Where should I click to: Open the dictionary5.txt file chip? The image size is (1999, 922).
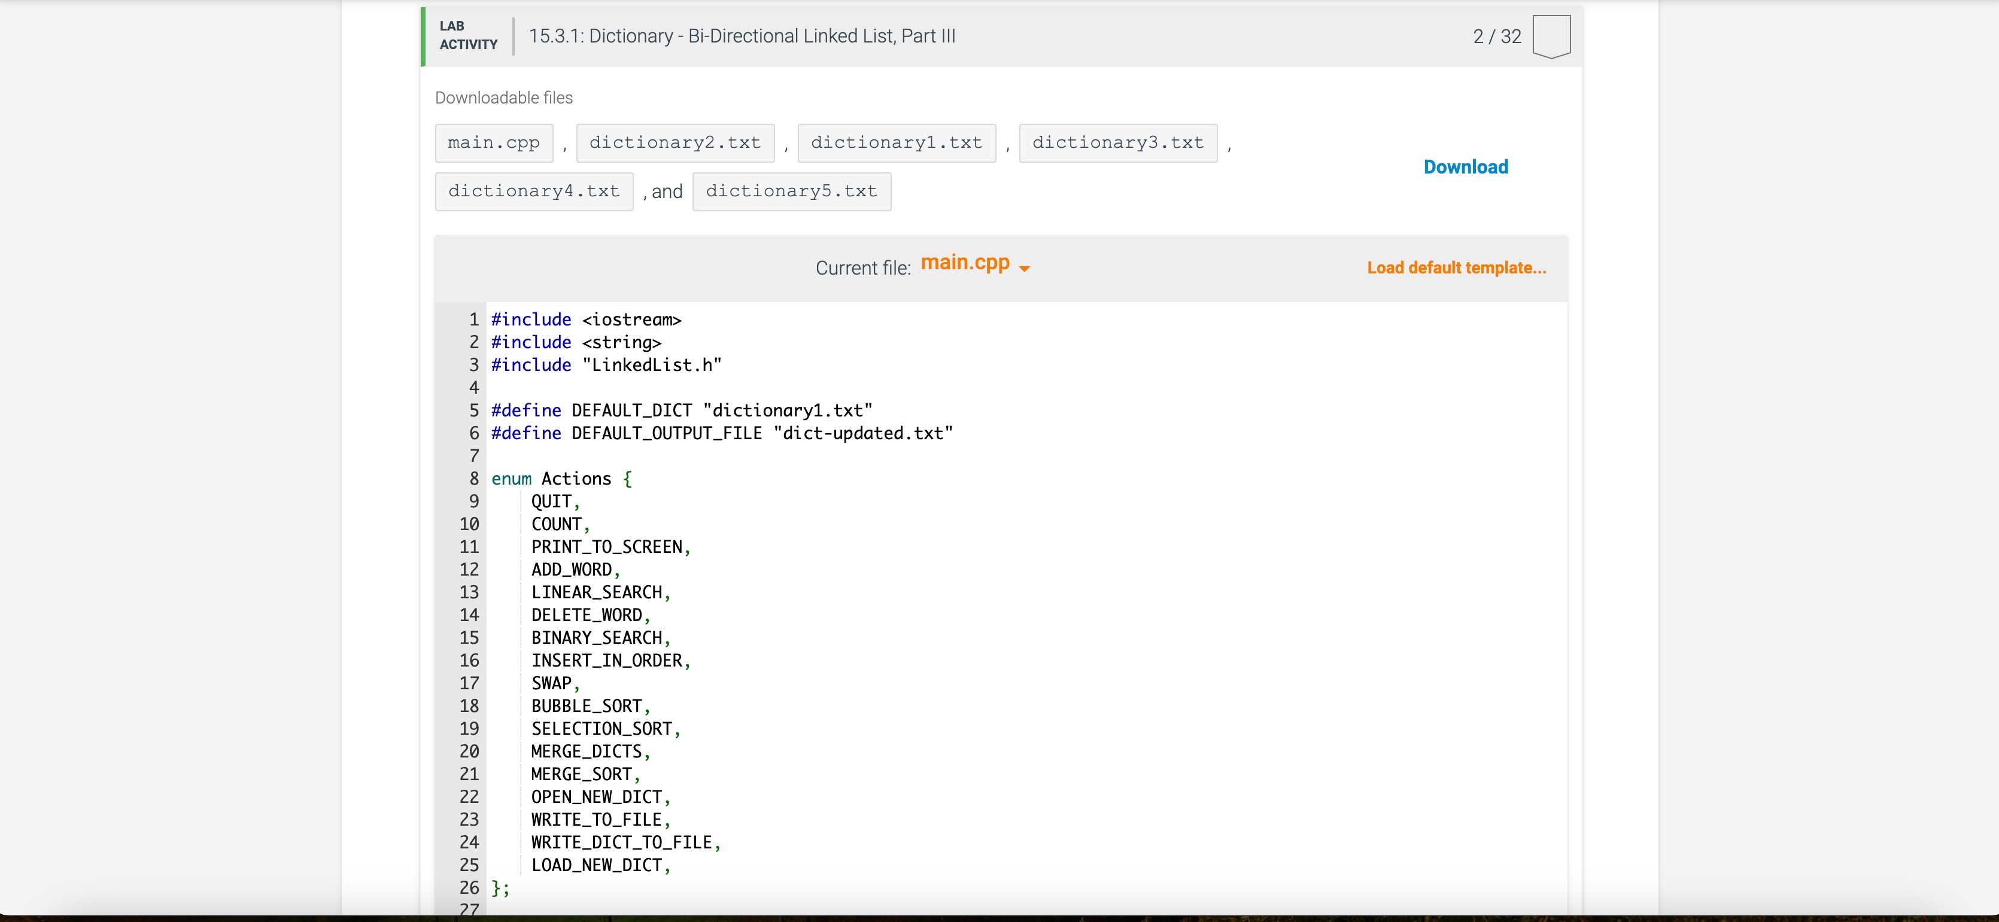pyautogui.click(x=792, y=191)
